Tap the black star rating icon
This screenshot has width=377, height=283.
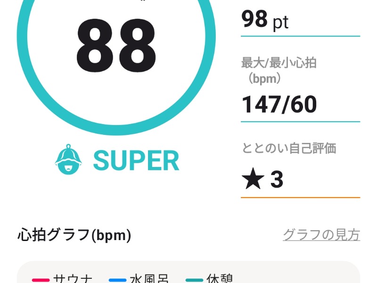[253, 180]
